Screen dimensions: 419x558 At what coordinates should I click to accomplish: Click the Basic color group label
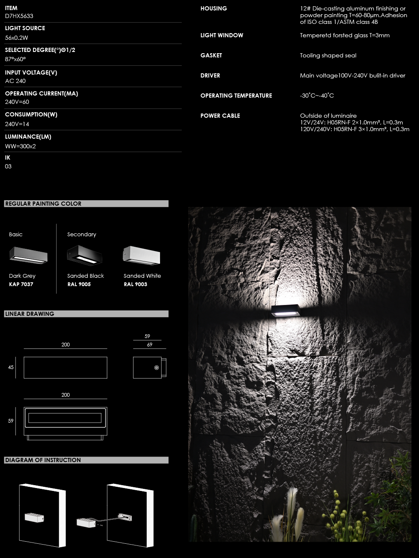click(x=16, y=234)
